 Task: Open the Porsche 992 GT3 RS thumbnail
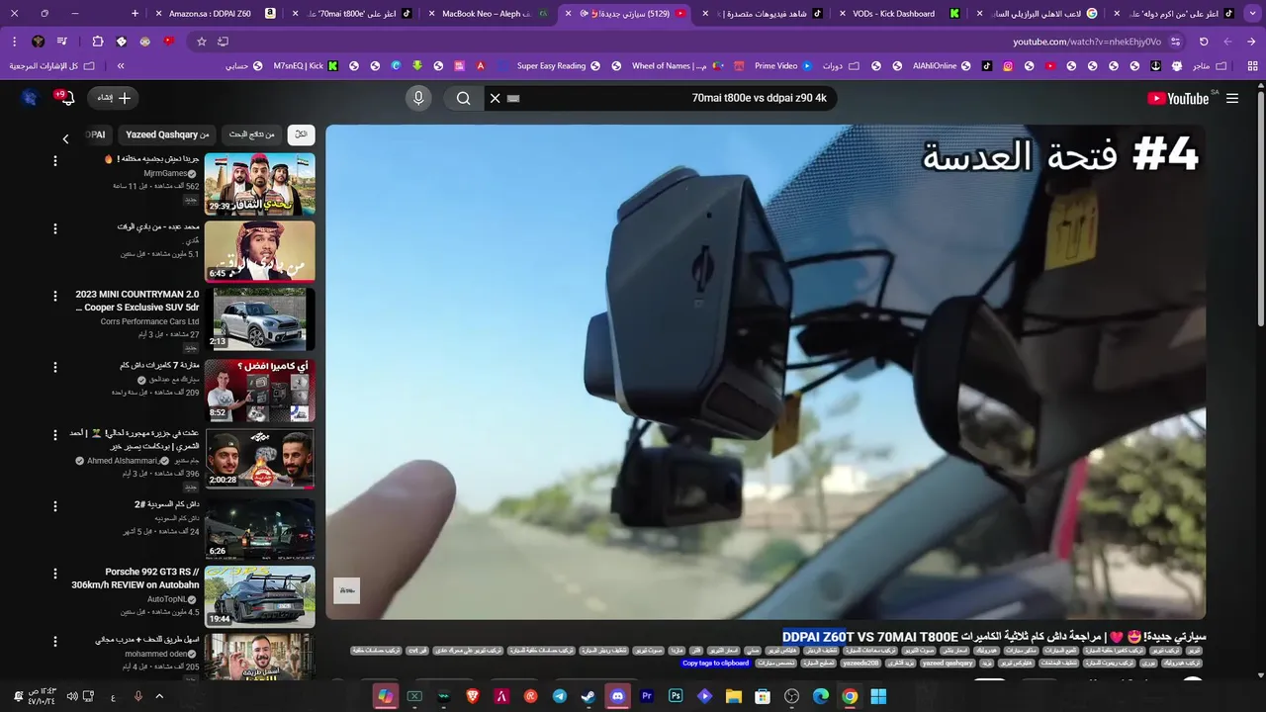(259, 596)
